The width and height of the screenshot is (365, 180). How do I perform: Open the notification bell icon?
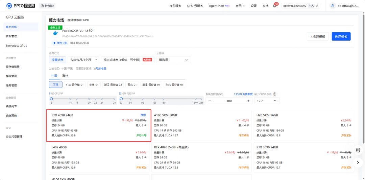point(275,6)
